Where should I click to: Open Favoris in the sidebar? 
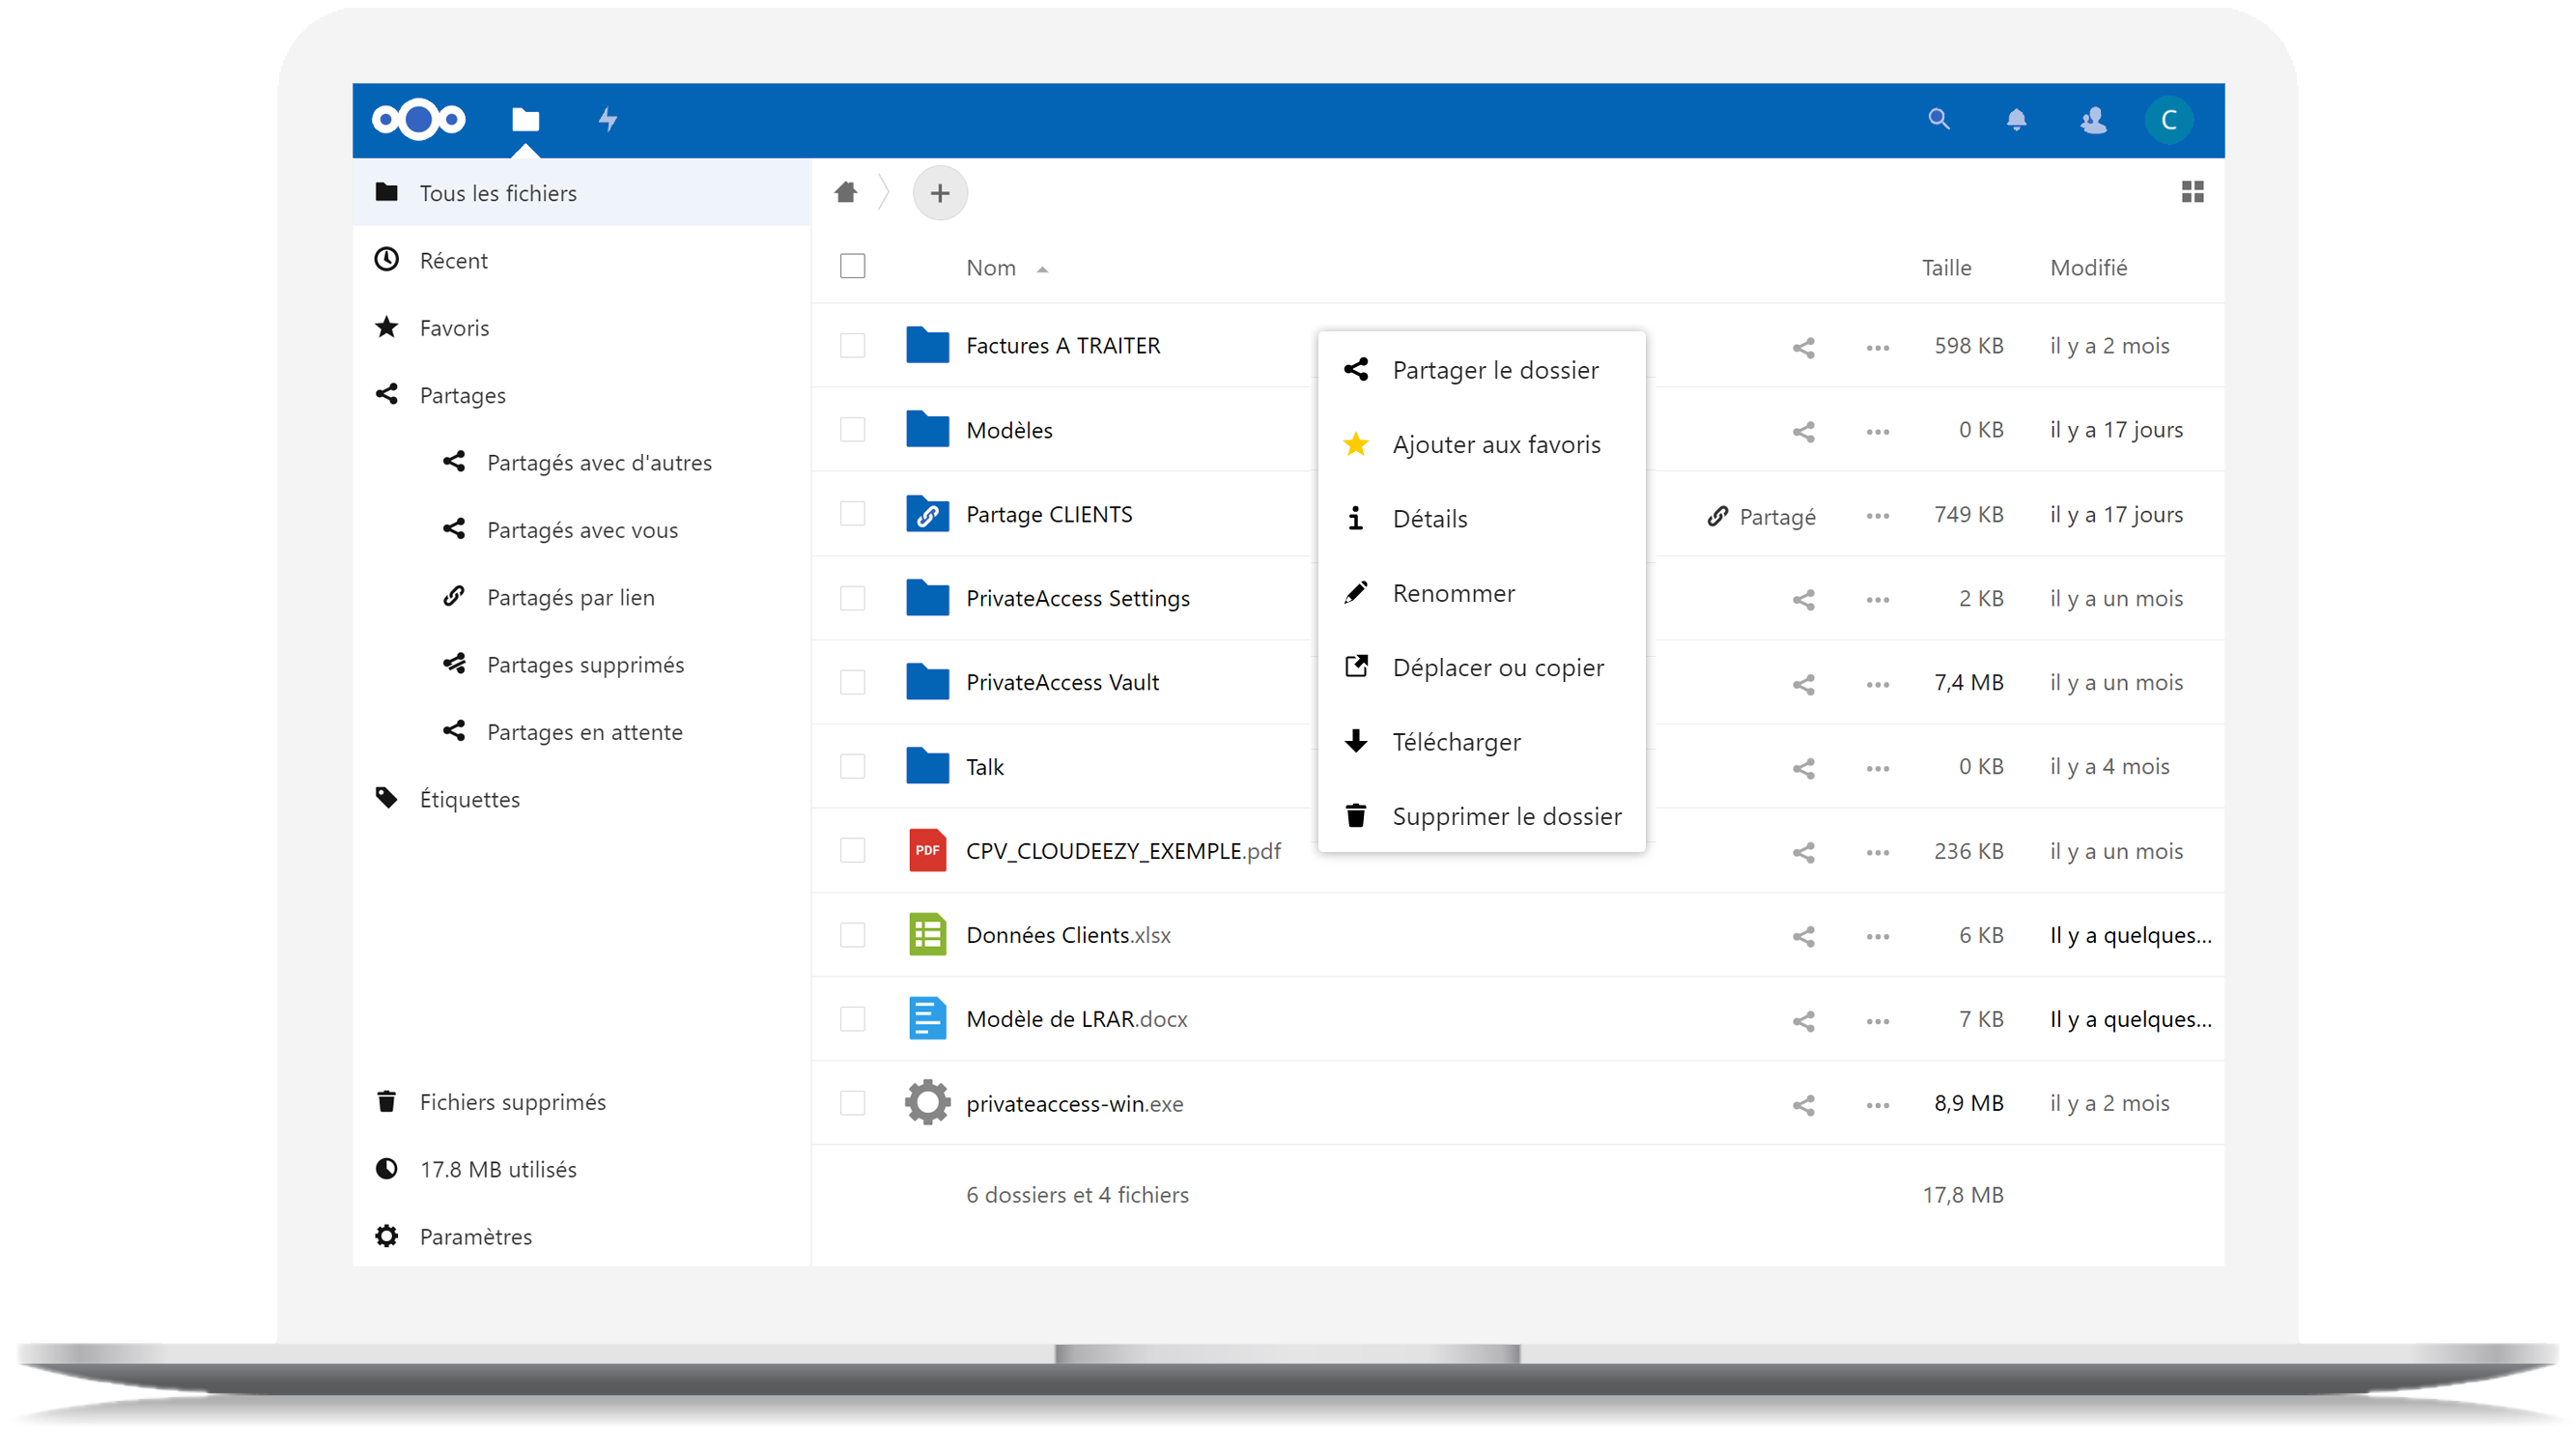tap(581, 327)
